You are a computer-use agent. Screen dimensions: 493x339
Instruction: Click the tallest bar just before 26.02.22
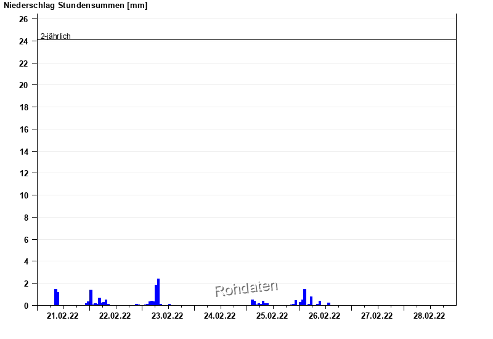[x=304, y=297]
